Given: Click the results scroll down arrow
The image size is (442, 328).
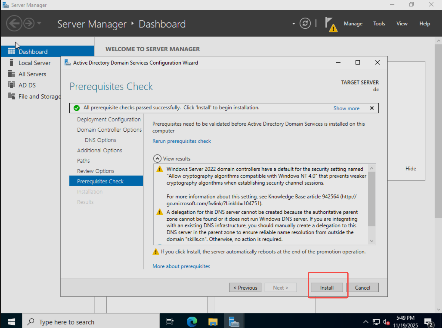Looking at the screenshot, I should (372, 241).
